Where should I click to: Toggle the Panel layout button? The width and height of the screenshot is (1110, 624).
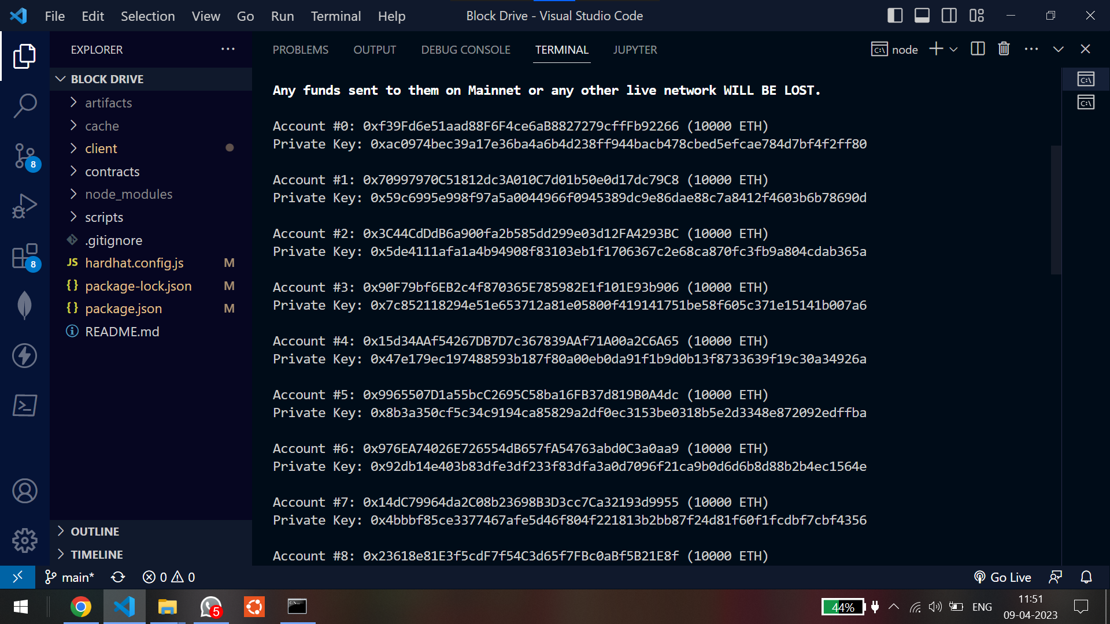tap(922, 16)
